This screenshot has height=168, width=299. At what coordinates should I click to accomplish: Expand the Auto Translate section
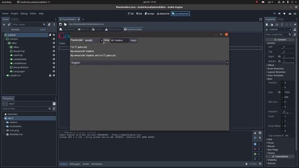point(275,76)
